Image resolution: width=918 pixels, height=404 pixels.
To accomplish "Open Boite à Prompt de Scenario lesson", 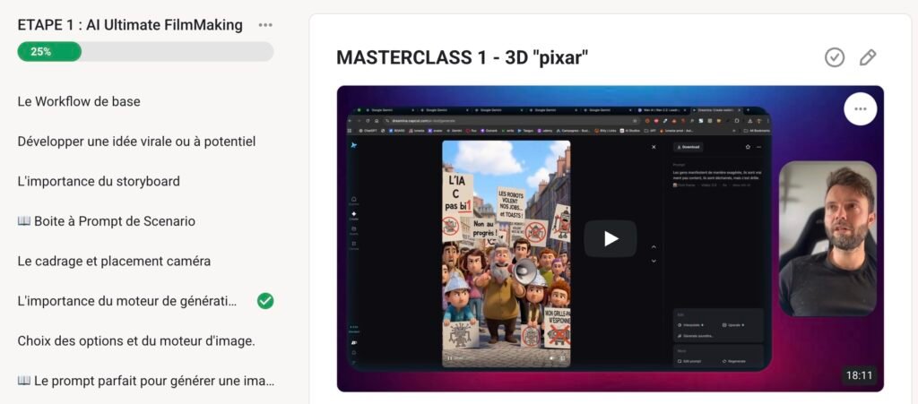I will tap(107, 221).
